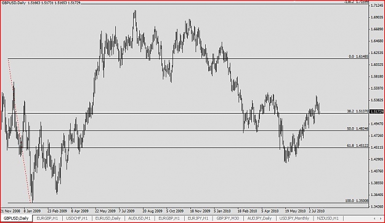Screen dimensions: 385x223
Task: Switch to the AUDUSD,M1 chart tab
Action: pyautogui.click(x=139, y=218)
